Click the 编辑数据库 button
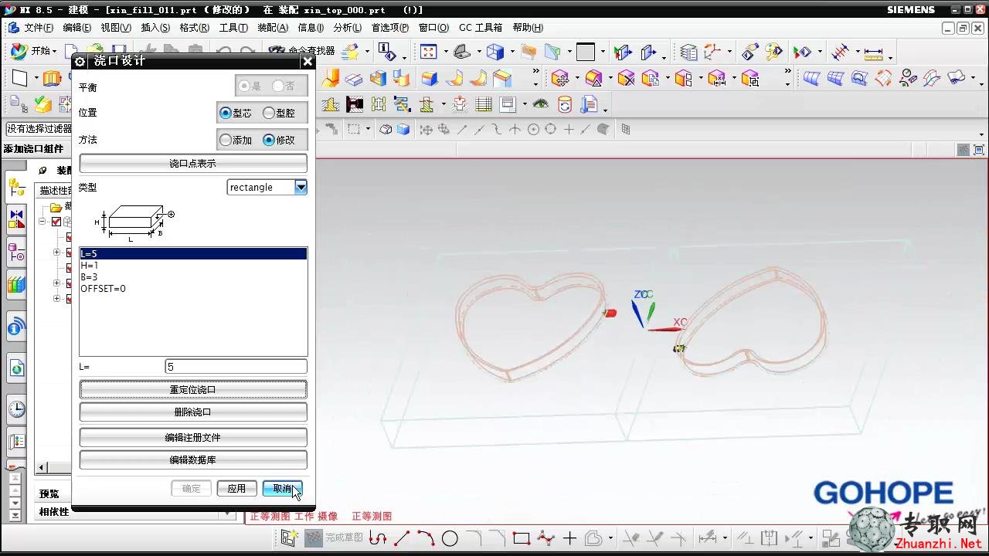Image resolution: width=989 pixels, height=556 pixels. [193, 460]
